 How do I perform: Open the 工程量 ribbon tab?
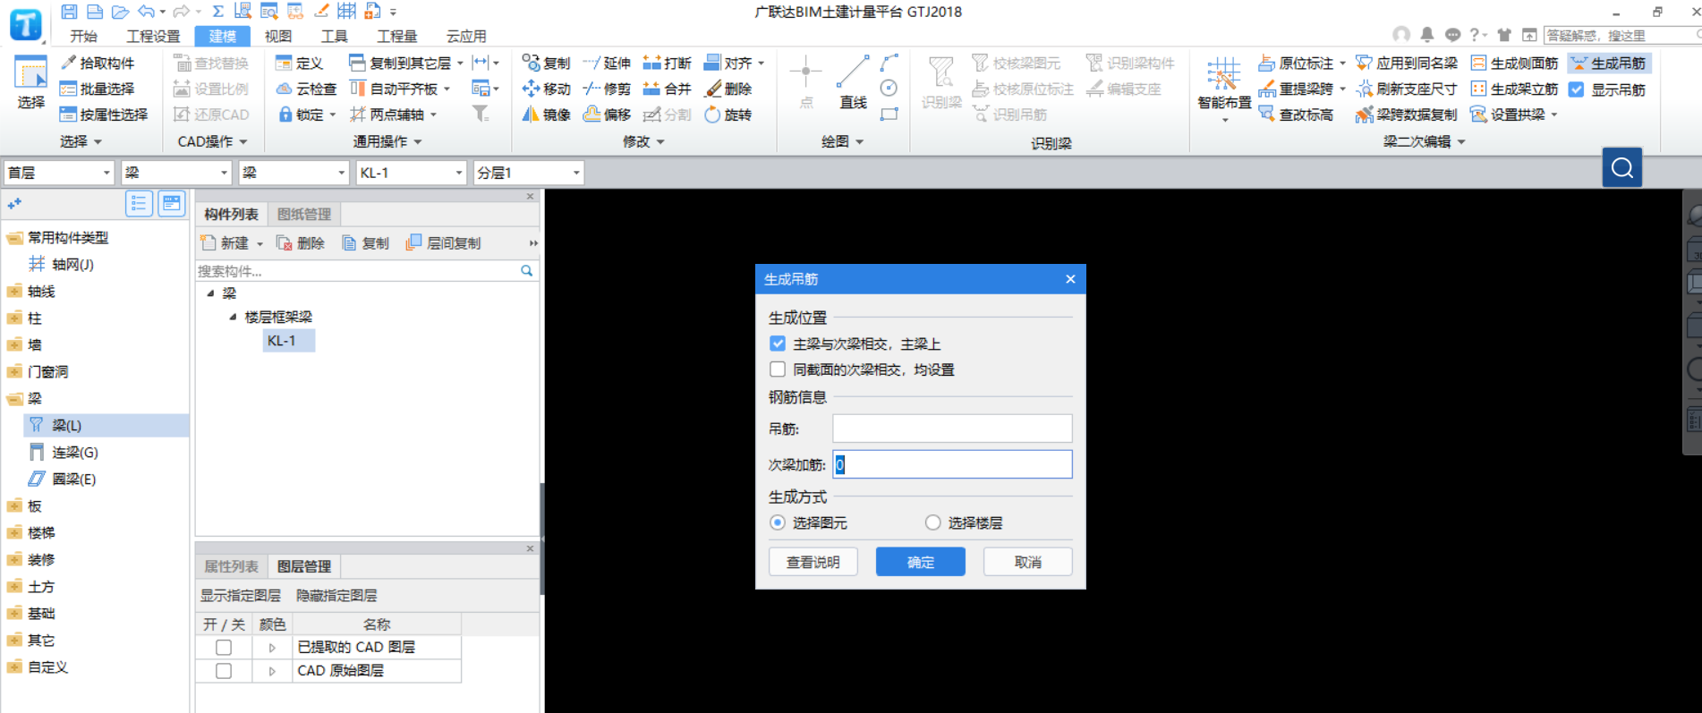pyautogui.click(x=397, y=36)
